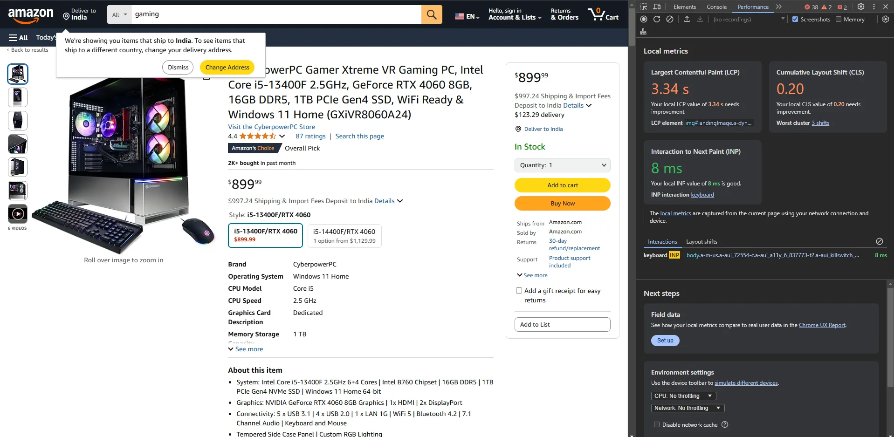Click Add to cart
Image resolution: width=894 pixels, height=437 pixels.
[x=563, y=185]
